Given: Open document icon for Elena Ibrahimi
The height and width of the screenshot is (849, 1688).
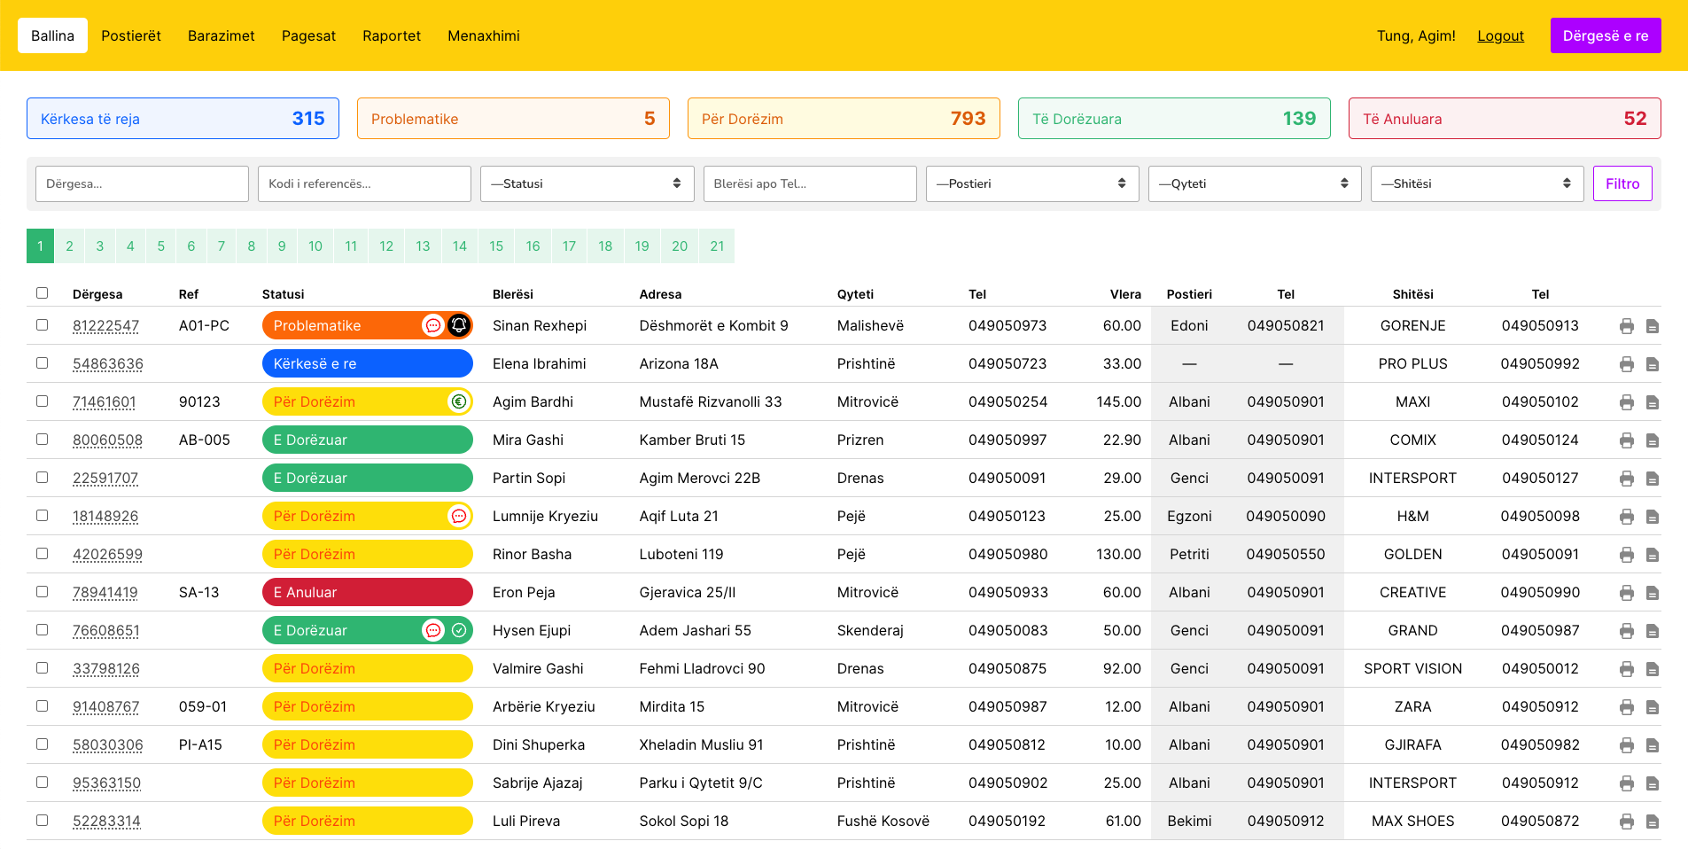Looking at the screenshot, I should coord(1653,364).
